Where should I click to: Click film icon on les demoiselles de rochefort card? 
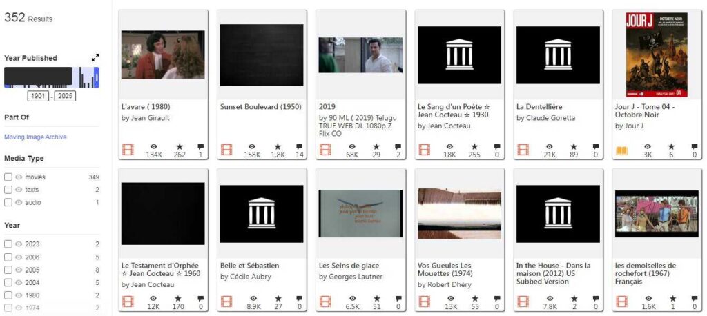pos(622,302)
